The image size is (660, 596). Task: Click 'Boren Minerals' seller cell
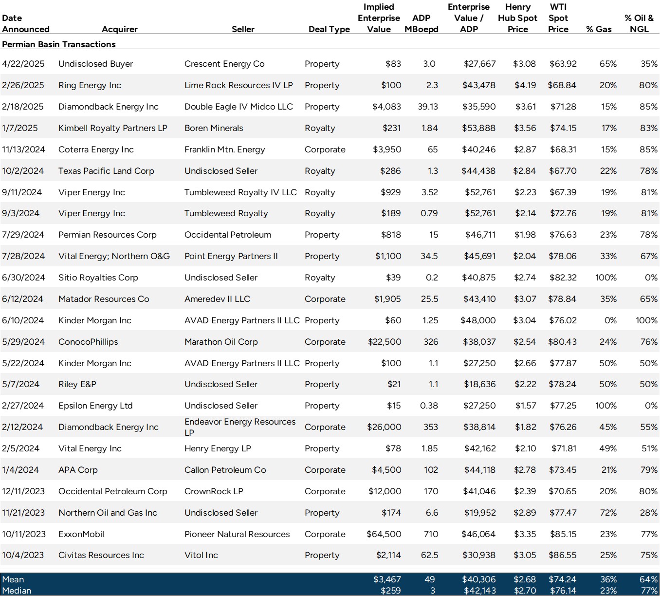pyautogui.click(x=214, y=128)
